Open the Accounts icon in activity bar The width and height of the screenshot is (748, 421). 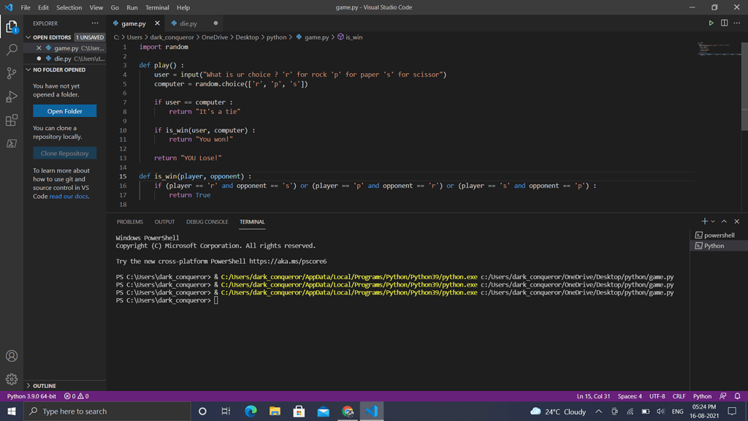coord(12,356)
